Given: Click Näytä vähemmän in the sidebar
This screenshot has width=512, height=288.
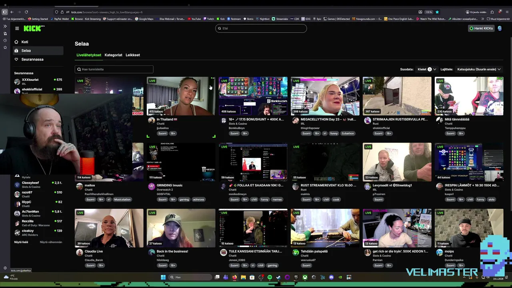Looking at the screenshot, I should [51, 242].
